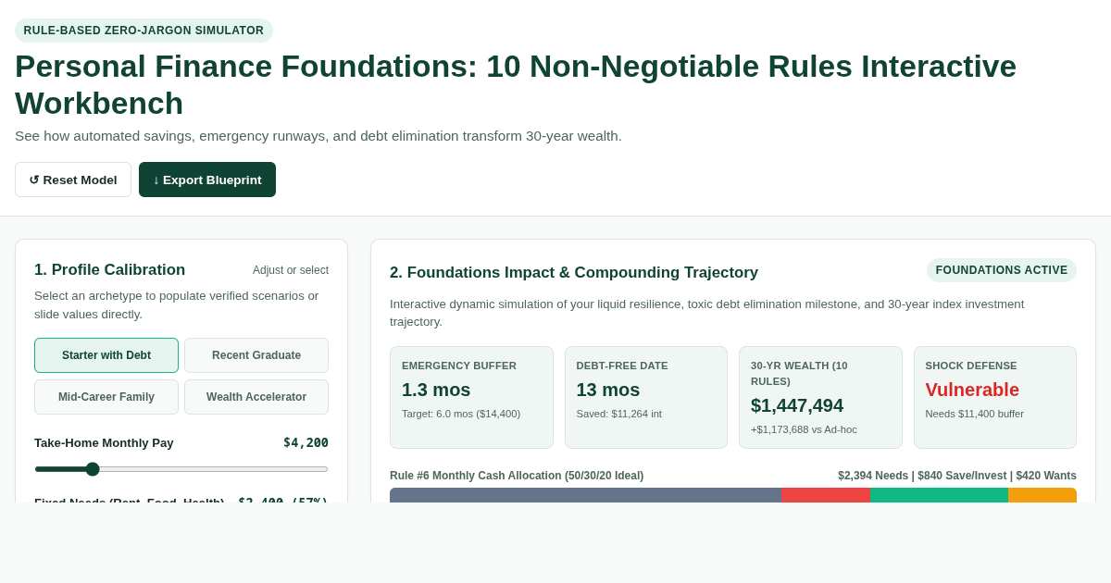Click the 1.3 mos emergency buffer value

436,390
